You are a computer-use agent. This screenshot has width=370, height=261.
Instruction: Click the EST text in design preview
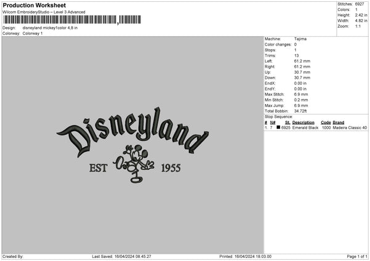[98, 168]
